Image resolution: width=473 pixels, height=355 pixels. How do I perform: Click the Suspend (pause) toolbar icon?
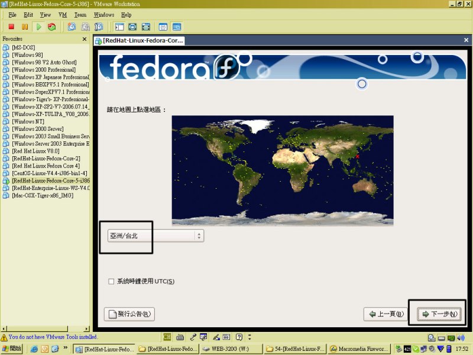click(x=25, y=27)
